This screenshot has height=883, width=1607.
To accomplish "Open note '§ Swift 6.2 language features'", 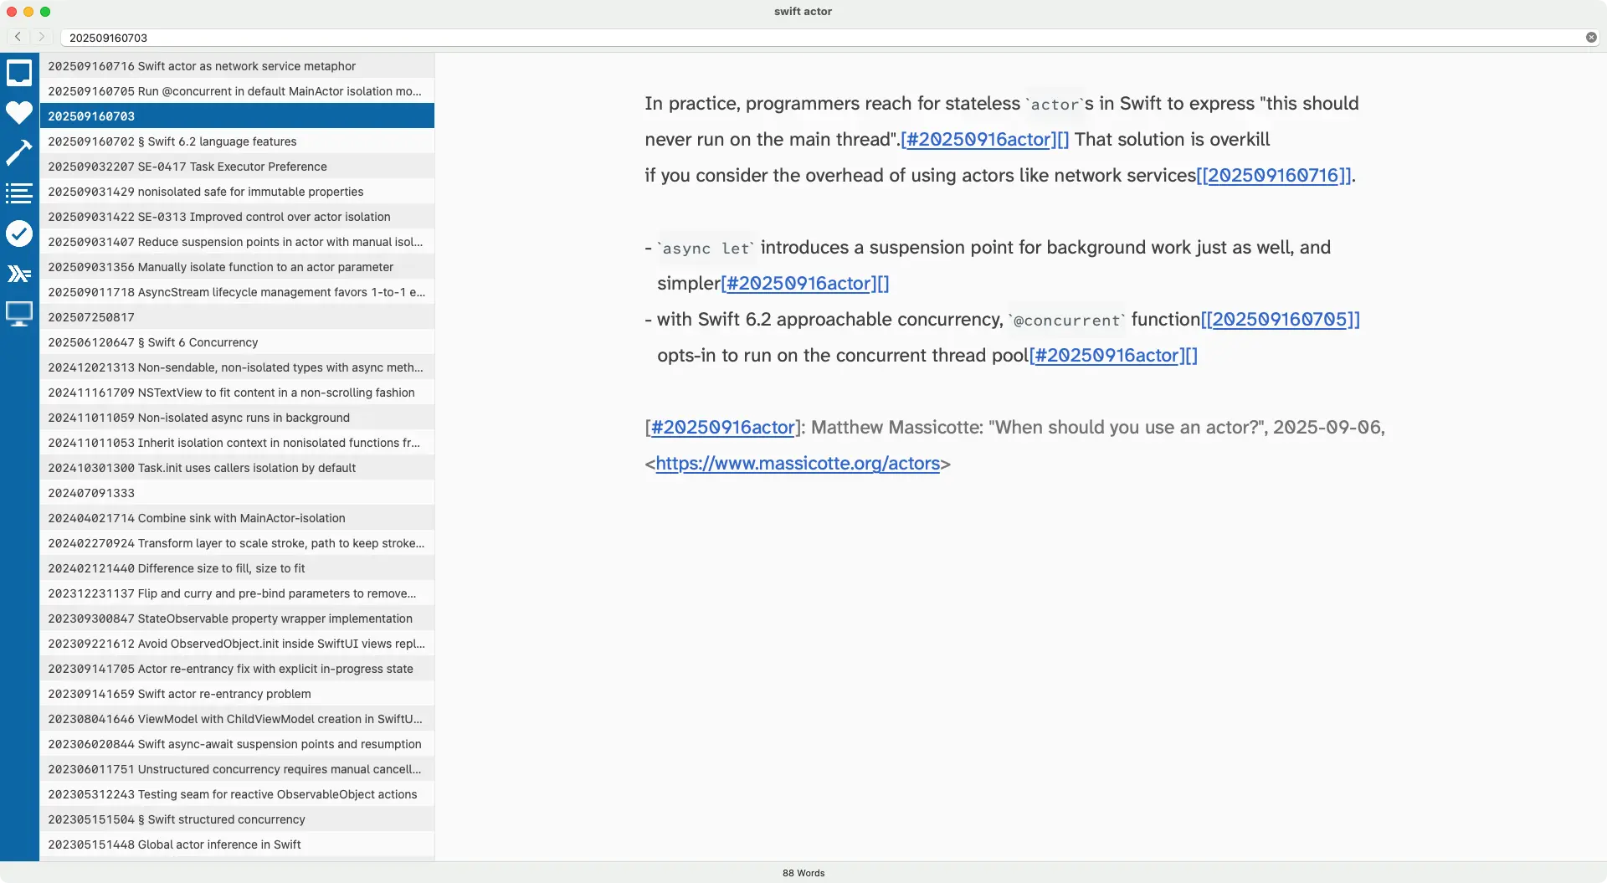I will [237, 141].
